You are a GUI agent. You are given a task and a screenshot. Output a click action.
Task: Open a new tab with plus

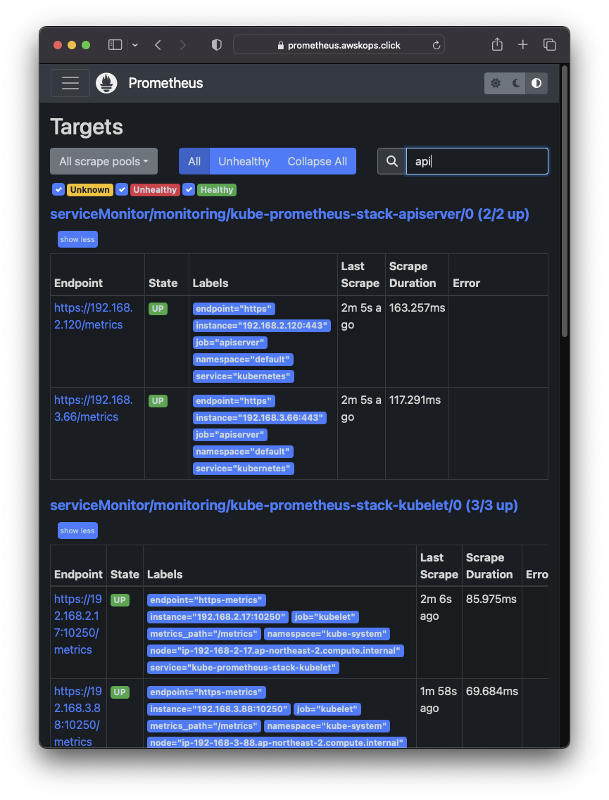click(522, 45)
